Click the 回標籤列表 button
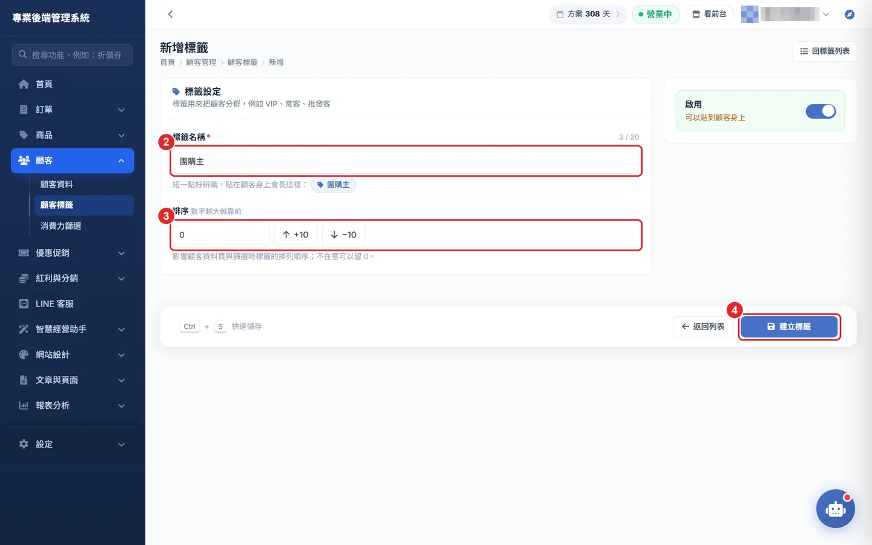 tap(824, 51)
